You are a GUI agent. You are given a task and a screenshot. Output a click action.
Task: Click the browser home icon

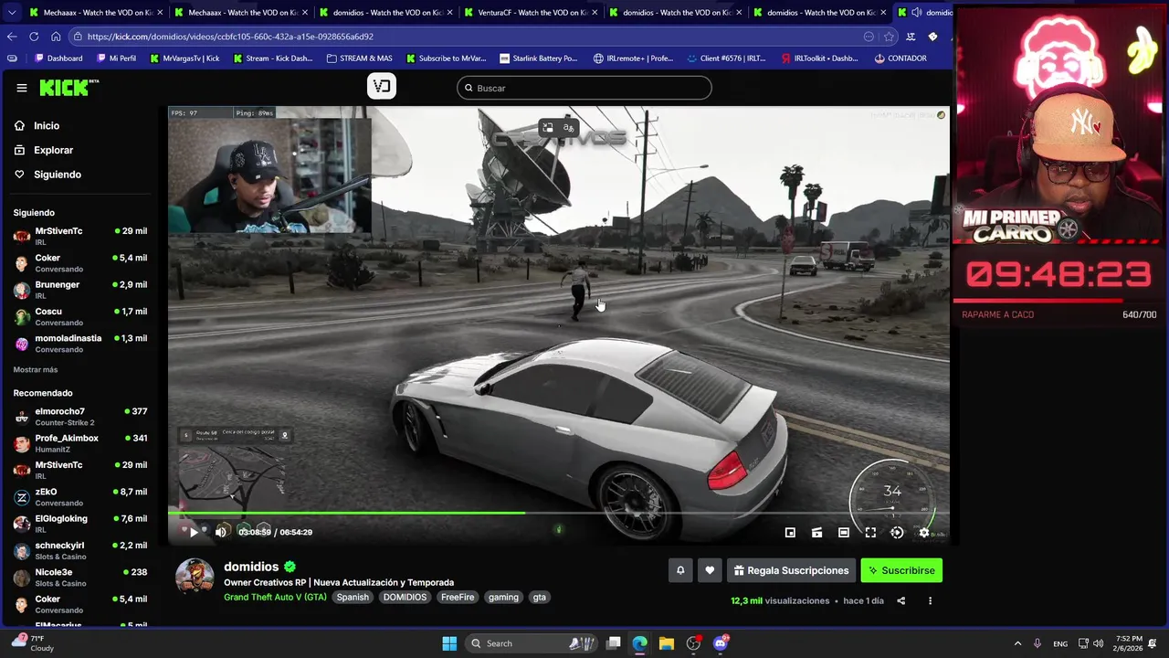[56, 37]
